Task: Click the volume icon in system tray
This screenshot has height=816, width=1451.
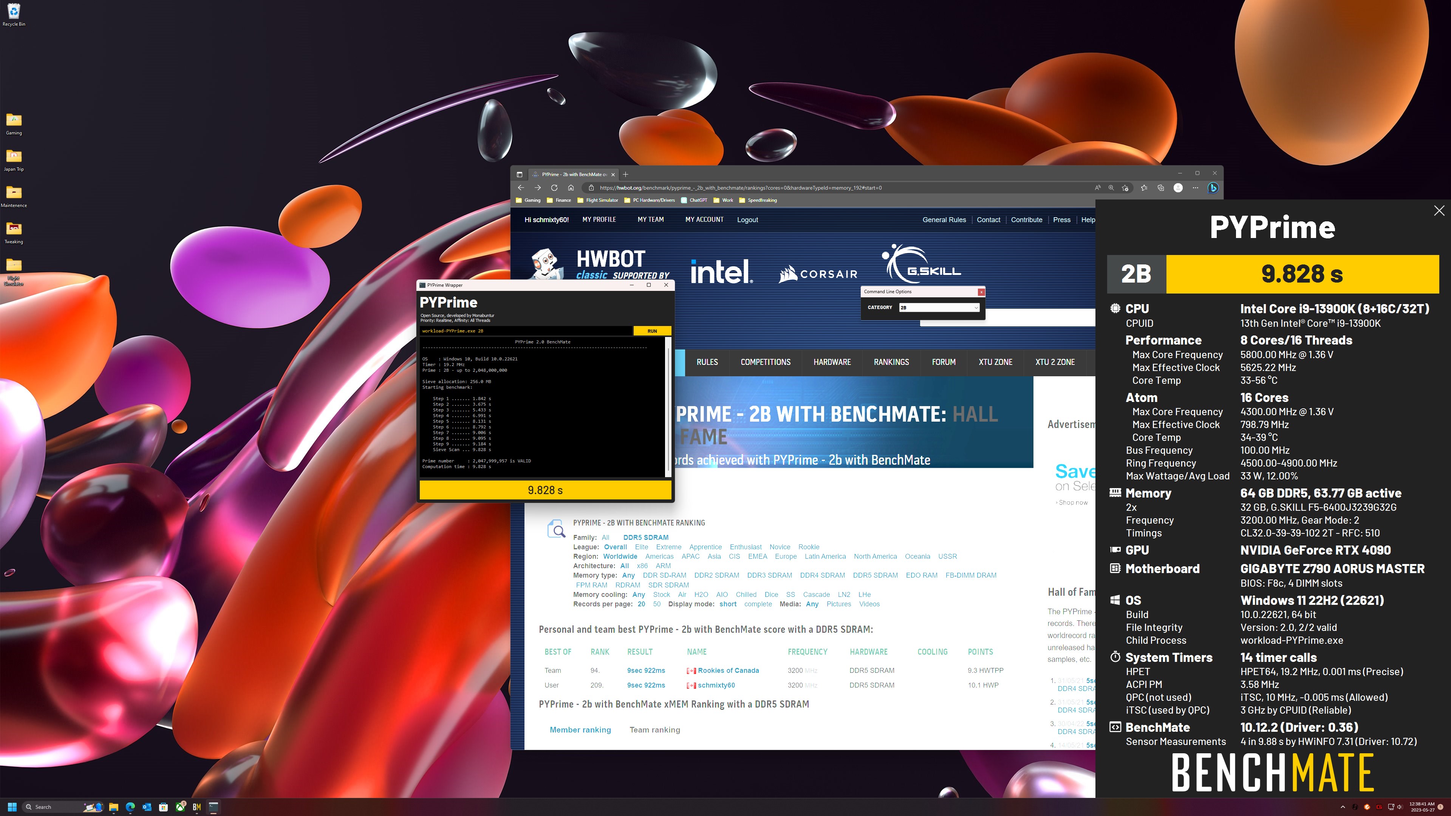Action: 1400,807
